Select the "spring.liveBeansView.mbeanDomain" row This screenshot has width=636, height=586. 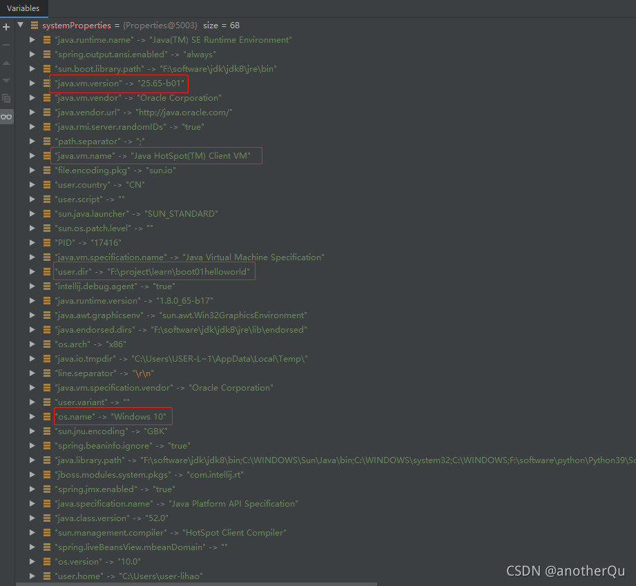(141, 547)
